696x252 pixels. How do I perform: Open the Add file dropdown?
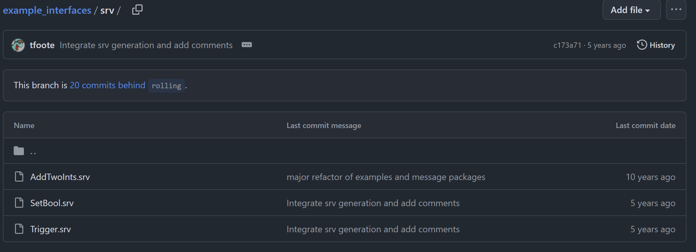631,10
